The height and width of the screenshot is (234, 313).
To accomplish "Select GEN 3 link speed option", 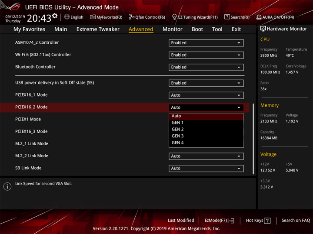I will [x=206, y=136].
